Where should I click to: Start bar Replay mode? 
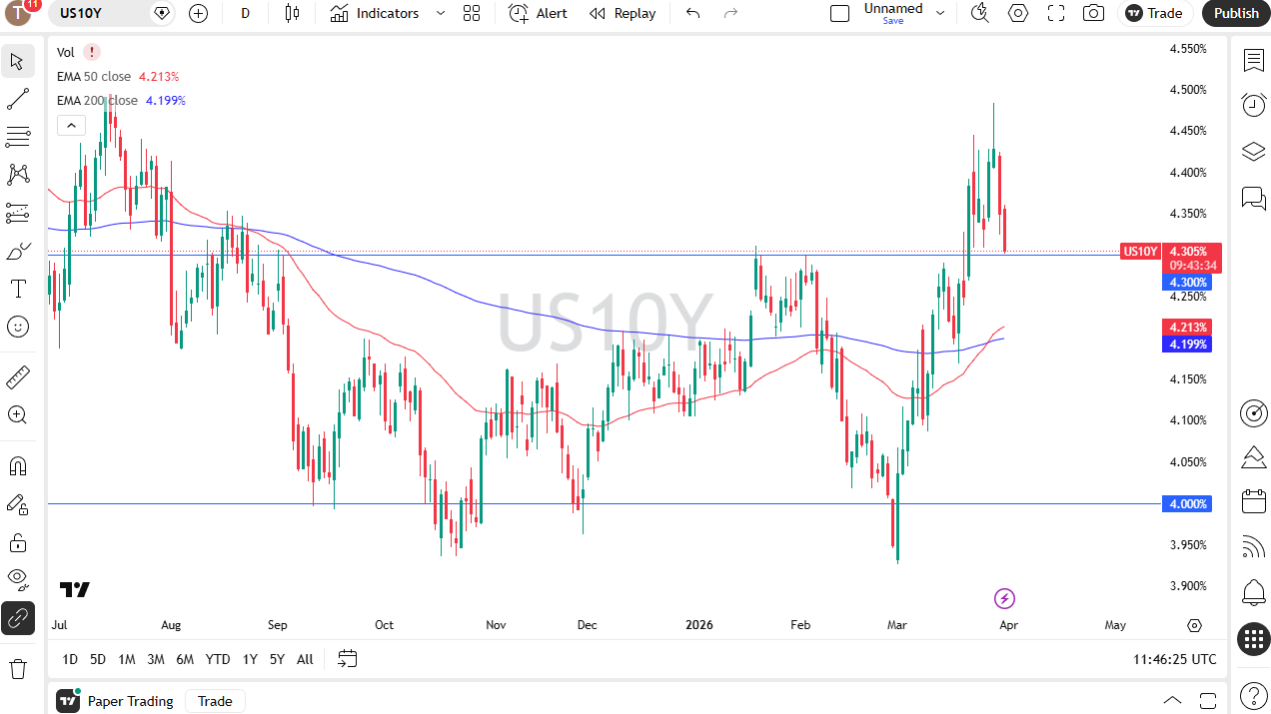point(623,13)
